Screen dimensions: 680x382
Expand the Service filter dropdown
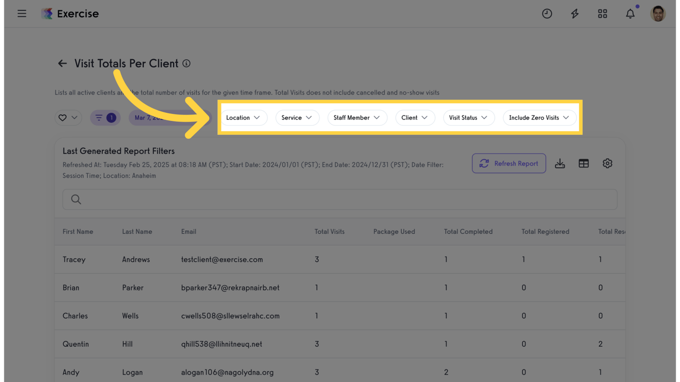pos(297,118)
